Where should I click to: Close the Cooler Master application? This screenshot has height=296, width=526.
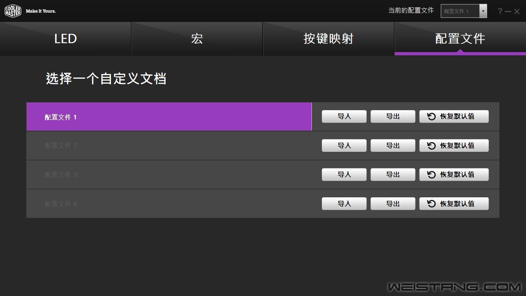(517, 11)
